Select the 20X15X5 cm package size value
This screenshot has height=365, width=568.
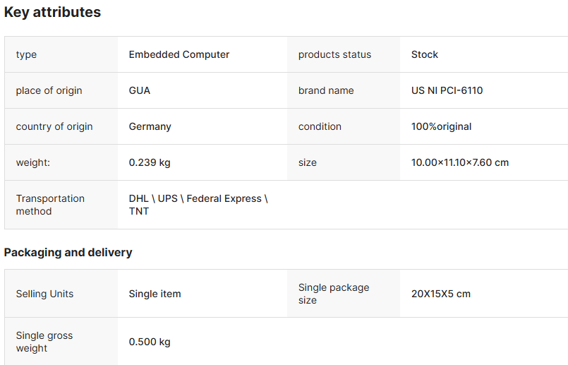[x=441, y=294]
